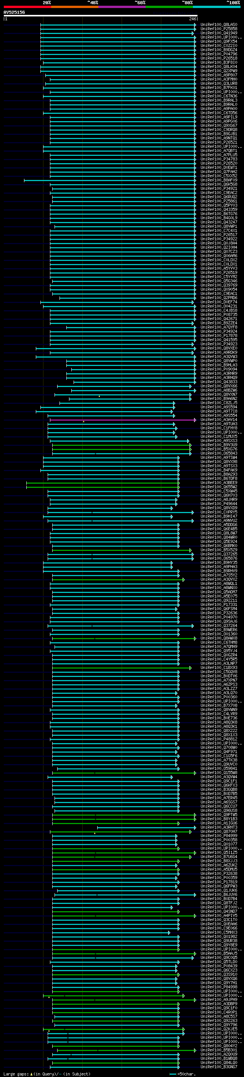
Task: Click the Large gaps legend text
Action: pos(47,1074)
